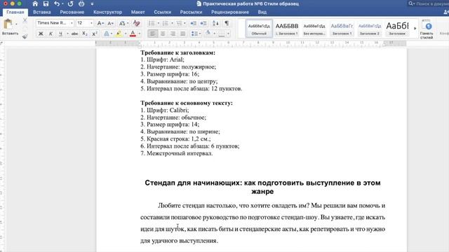Apply paragraph shading with the paint bucket
Viewport: 449px width, 252px height.
pos(208,34)
